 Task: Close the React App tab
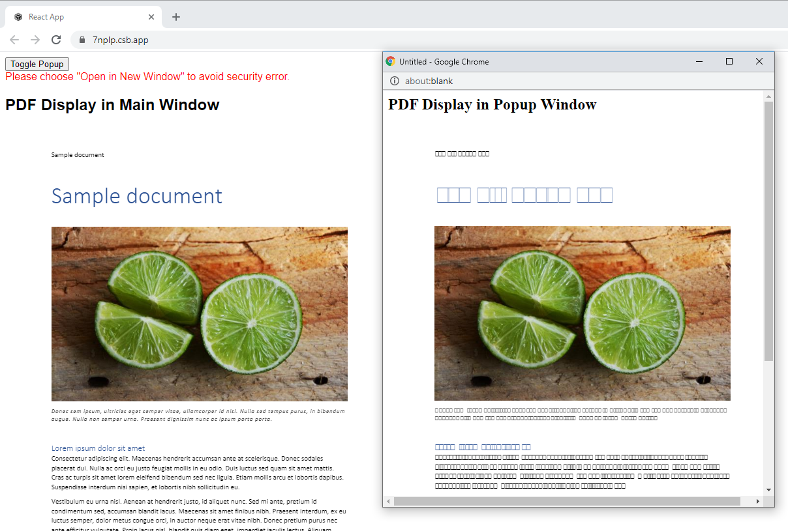coord(152,16)
